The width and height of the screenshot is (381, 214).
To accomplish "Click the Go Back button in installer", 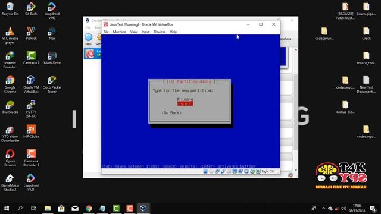I will [171, 113].
